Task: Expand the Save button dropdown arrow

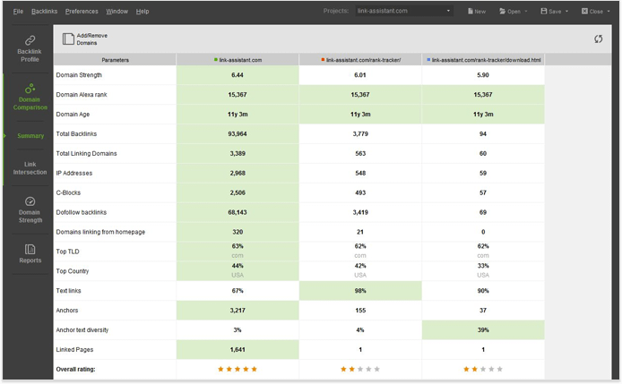Action: (566, 11)
